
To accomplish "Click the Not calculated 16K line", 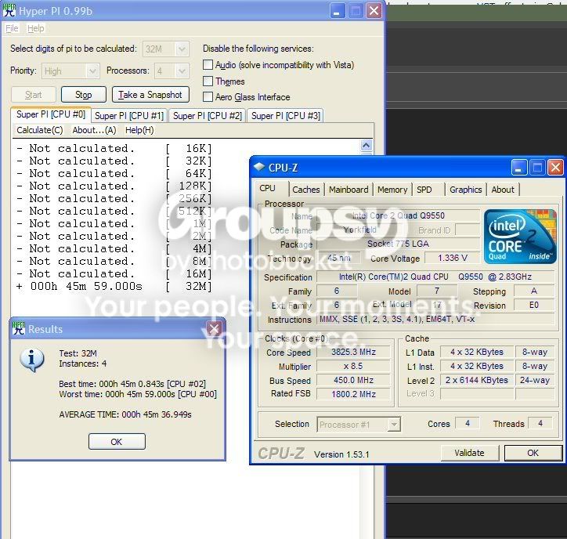I will (x=114, y=149).
